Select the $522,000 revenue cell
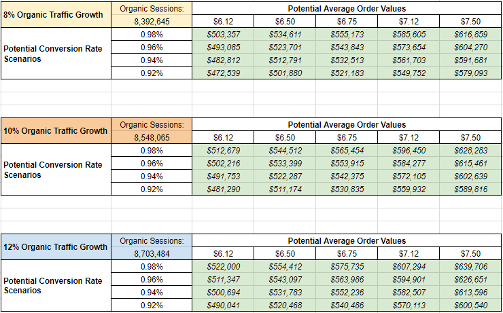This screenshot has height=313, width=503. click(223, 267)
